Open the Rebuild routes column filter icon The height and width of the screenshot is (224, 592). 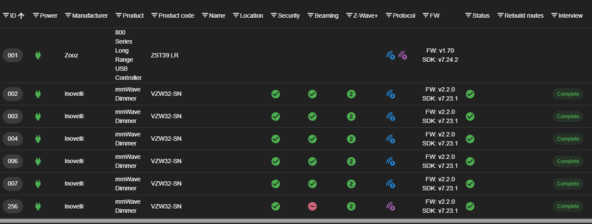[500, 16]
